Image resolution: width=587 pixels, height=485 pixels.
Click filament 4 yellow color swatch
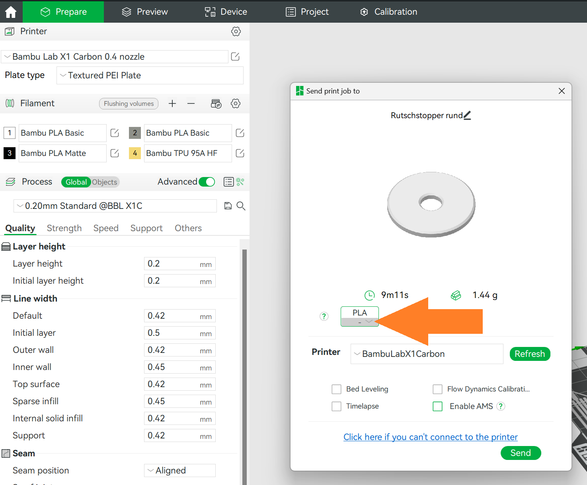pos(135,153)
